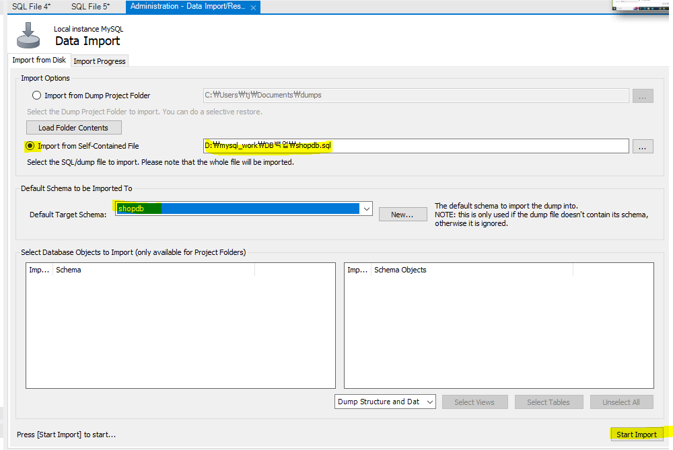673x450 pixels.
Task: Close the Administration - Data Import tab
Action: (253, 7)
